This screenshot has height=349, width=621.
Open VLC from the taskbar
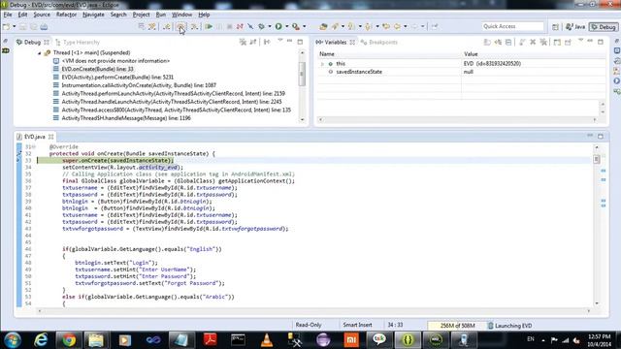pyautogui.click(x=267, y=340)
